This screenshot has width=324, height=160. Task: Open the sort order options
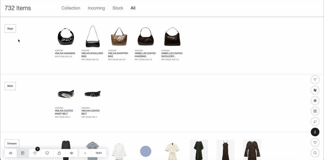point(315,121)
